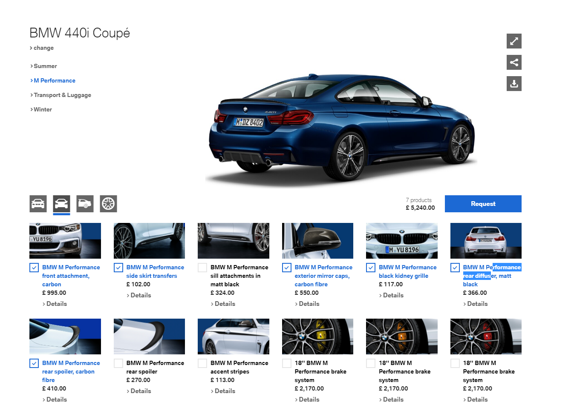This screenshot has height=405, width=574.
Task: Click the yellow brake caliper thumbnail
Action: 317,337
